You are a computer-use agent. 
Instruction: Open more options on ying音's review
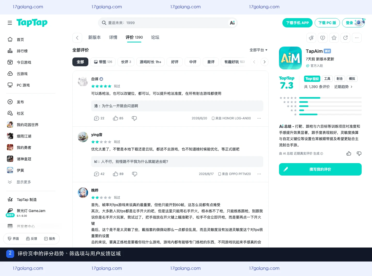[259, 174]
